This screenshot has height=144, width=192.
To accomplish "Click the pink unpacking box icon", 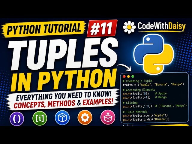I will pos(108,117).
